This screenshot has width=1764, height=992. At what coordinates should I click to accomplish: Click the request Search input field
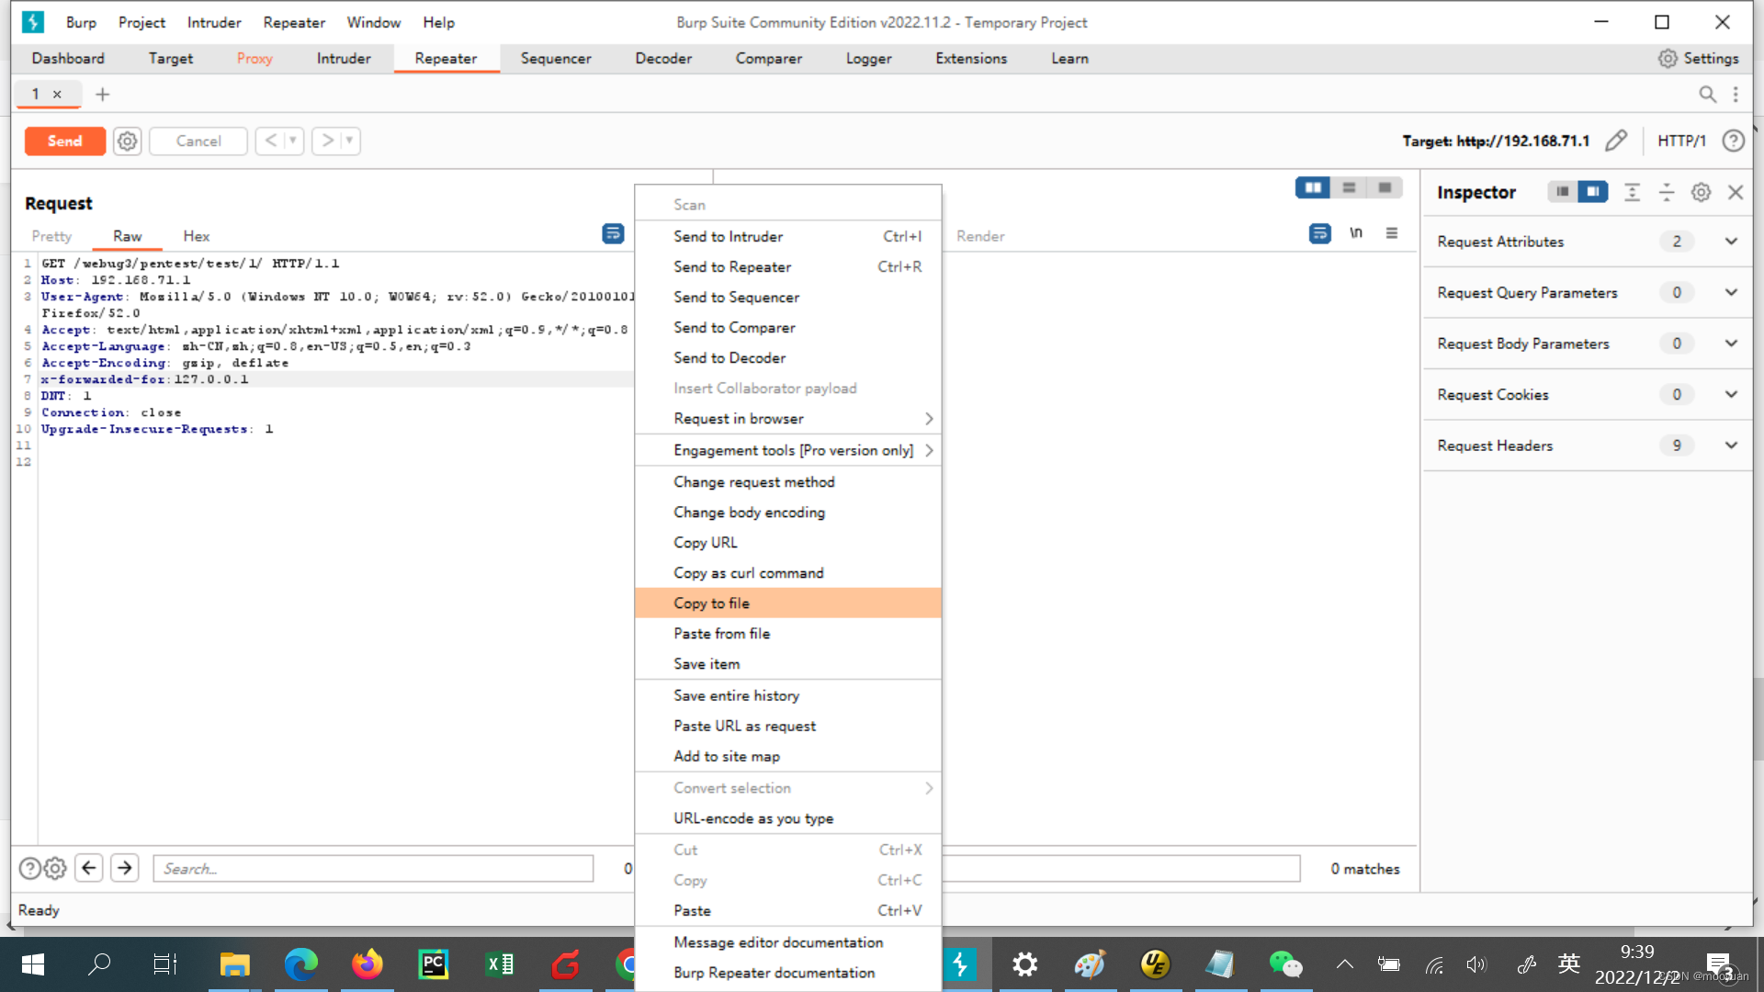pyautogui.click(x=373, y=868)
